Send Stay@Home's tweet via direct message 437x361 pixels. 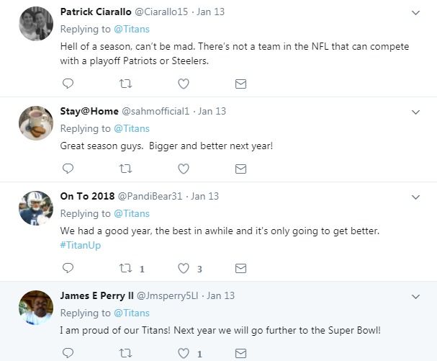(x=240, y=169)
